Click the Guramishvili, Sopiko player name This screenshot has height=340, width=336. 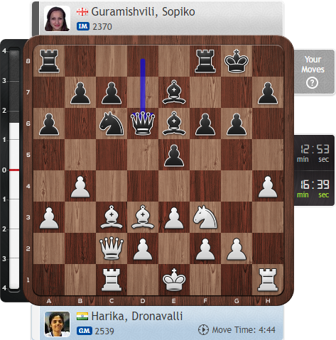[x=143, y=12]
